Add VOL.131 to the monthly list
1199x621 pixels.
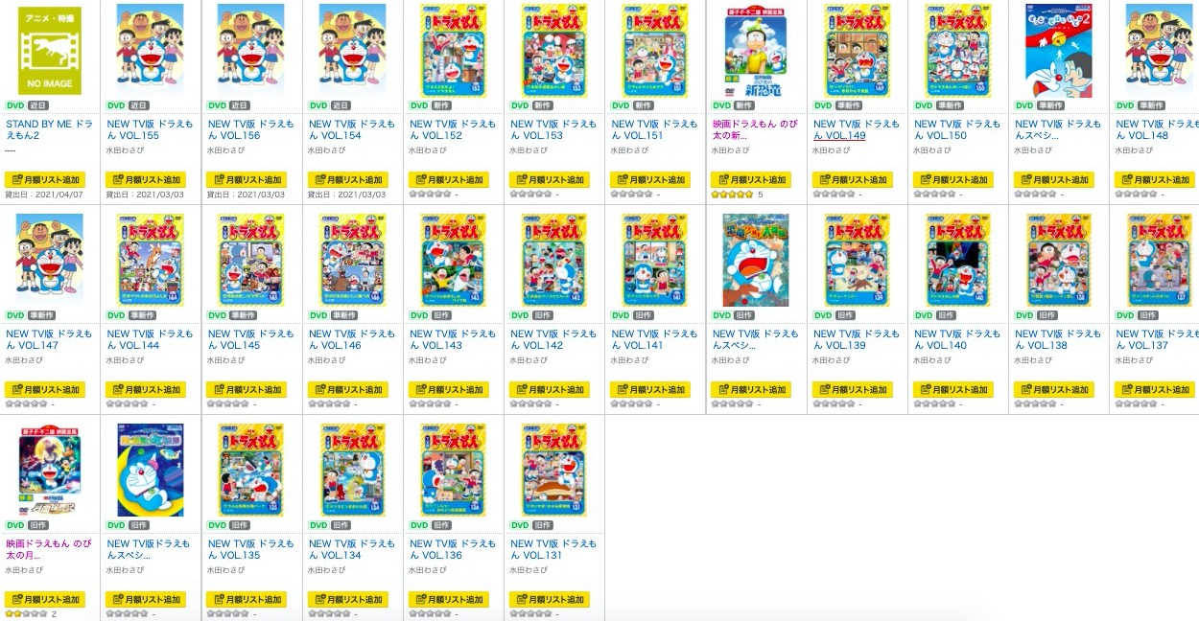click(549, 599)
